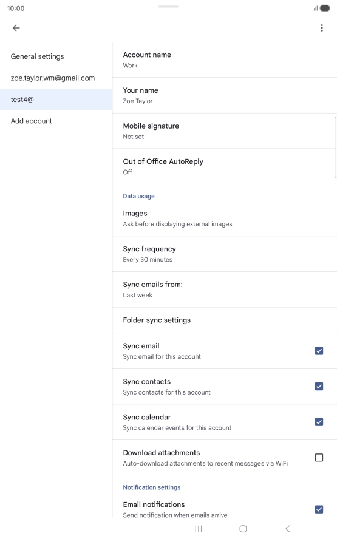Tap the top drag handle pill
Screen dimensions: 337x539
point(169,7)
